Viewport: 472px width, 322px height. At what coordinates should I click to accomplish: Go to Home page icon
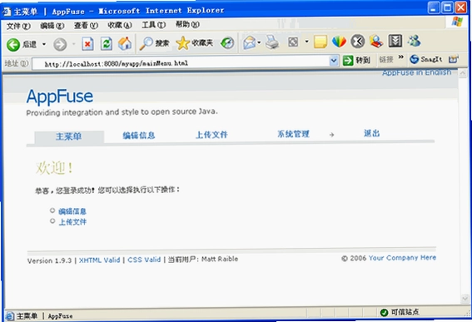(x=125, y=43)
